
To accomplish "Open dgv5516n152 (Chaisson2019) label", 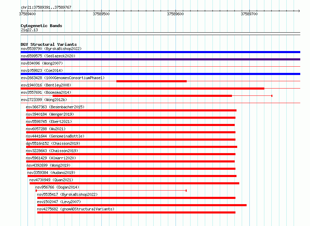I will (53, 143).
